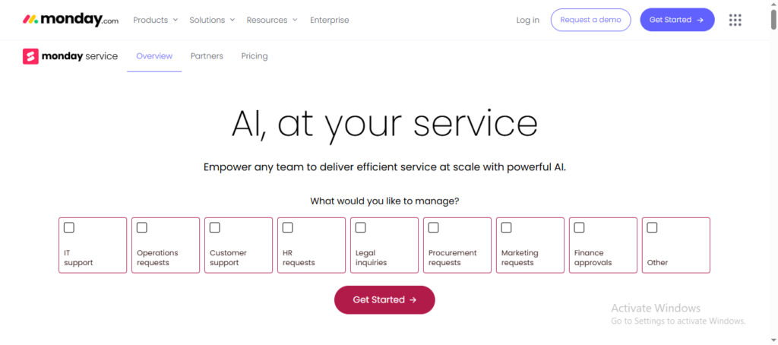Tick the Customer support checkbox
Image resolution: width=778 pixels, height=345 pixels.
point(215,227)
